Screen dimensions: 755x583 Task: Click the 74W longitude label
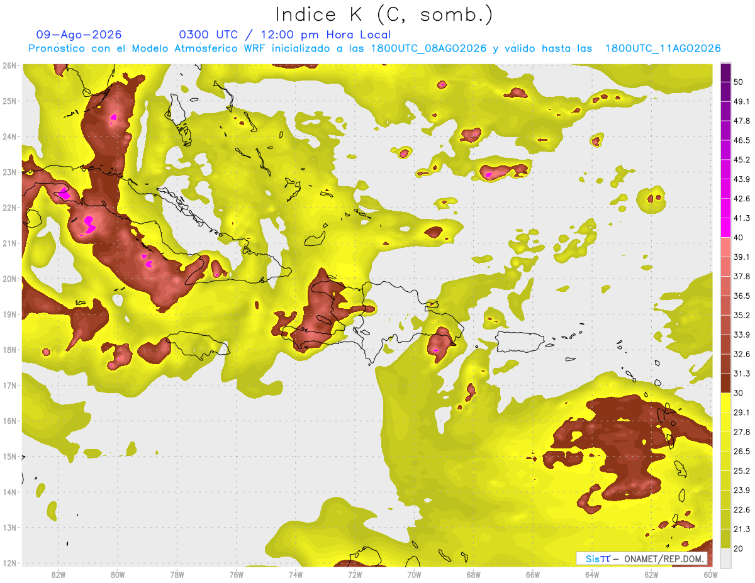click(x=296, y=575)
